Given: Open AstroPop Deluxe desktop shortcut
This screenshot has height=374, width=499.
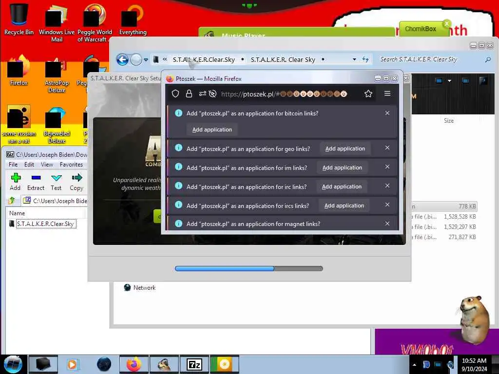Looking at the screenshot, I should [57, 75].
